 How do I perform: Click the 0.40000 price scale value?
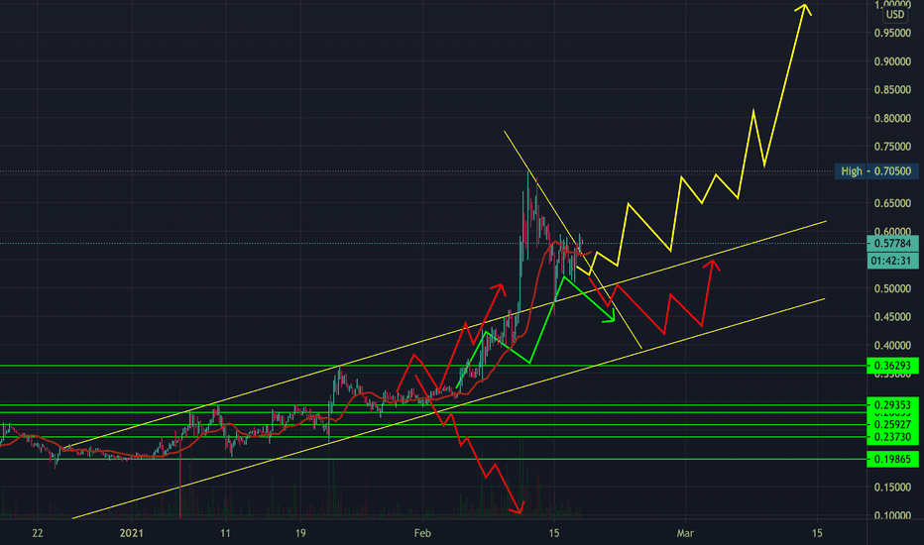[x=892, y=345]
